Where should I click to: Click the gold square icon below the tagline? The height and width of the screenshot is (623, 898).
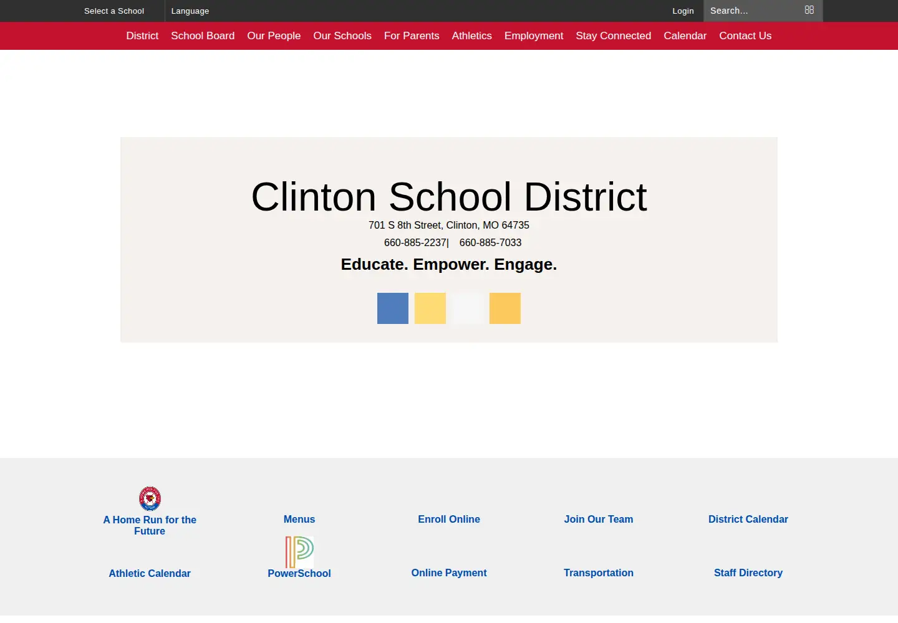505,308
